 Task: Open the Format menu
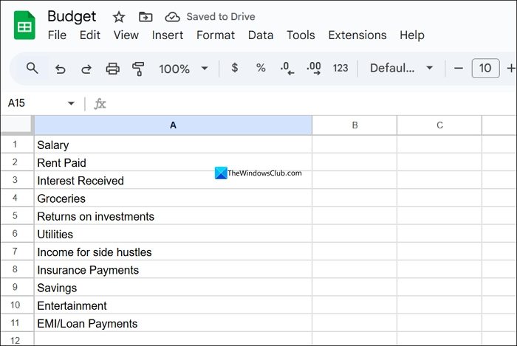216,35
